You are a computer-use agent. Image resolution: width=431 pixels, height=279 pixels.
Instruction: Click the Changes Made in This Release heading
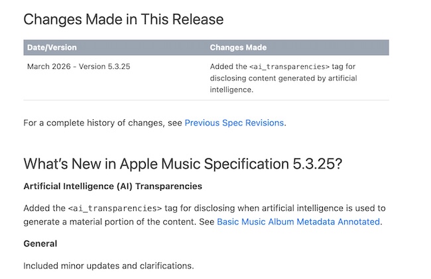point(123,19)
